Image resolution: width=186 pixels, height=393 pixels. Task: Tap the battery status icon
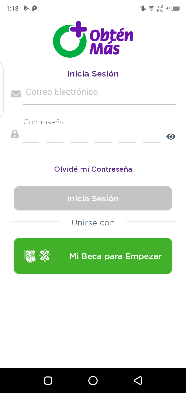point(176,8)
